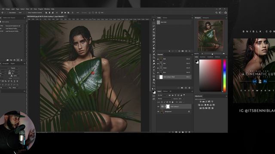This screenshot has height=154, width=275.
Task: Switch to the Histogram tab
Action: tap(206, 18)
